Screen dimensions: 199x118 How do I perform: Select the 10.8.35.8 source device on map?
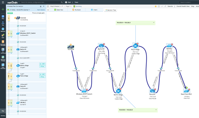71,47
